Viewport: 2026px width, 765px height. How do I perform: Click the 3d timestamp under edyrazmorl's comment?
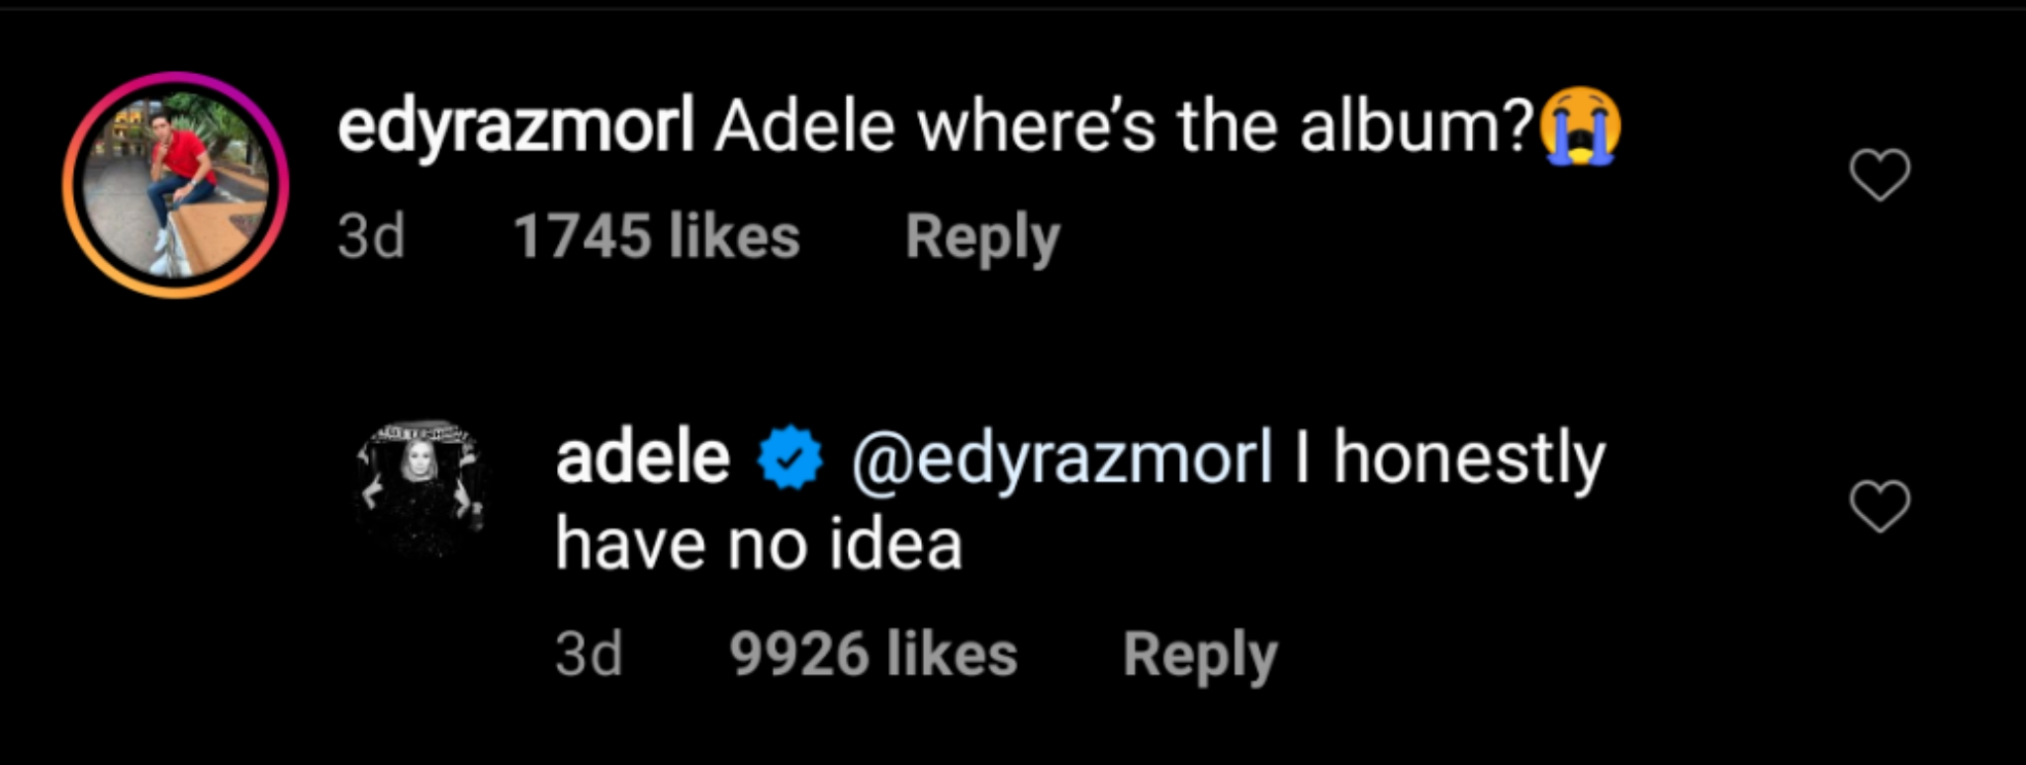point(371,237)
